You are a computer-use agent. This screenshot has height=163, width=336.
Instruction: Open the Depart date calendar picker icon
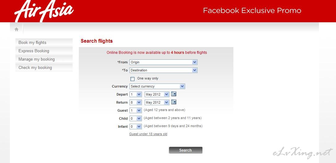(174, 94)
